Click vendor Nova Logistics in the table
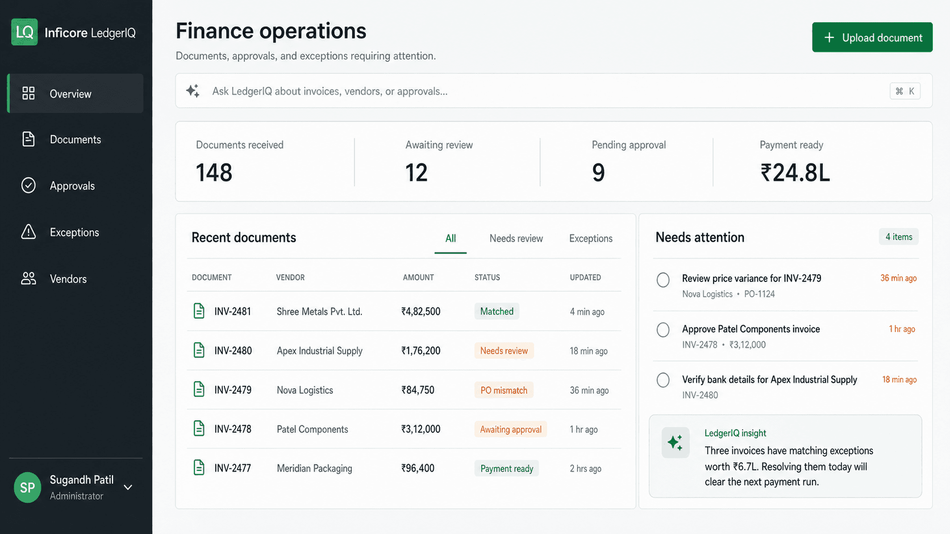 (305, 389)
